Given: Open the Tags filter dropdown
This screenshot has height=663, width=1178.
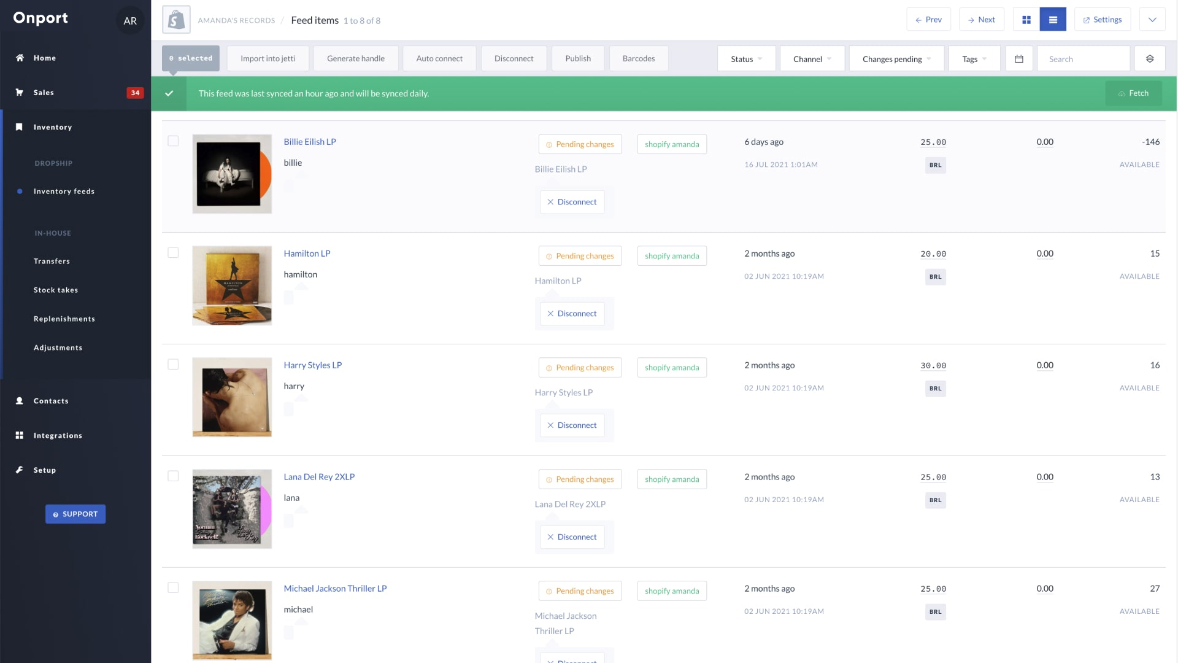Looking at the screenshot, I should click(x=974, y=59).
